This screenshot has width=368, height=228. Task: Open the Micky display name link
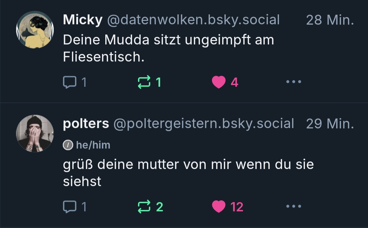point(82,20)
